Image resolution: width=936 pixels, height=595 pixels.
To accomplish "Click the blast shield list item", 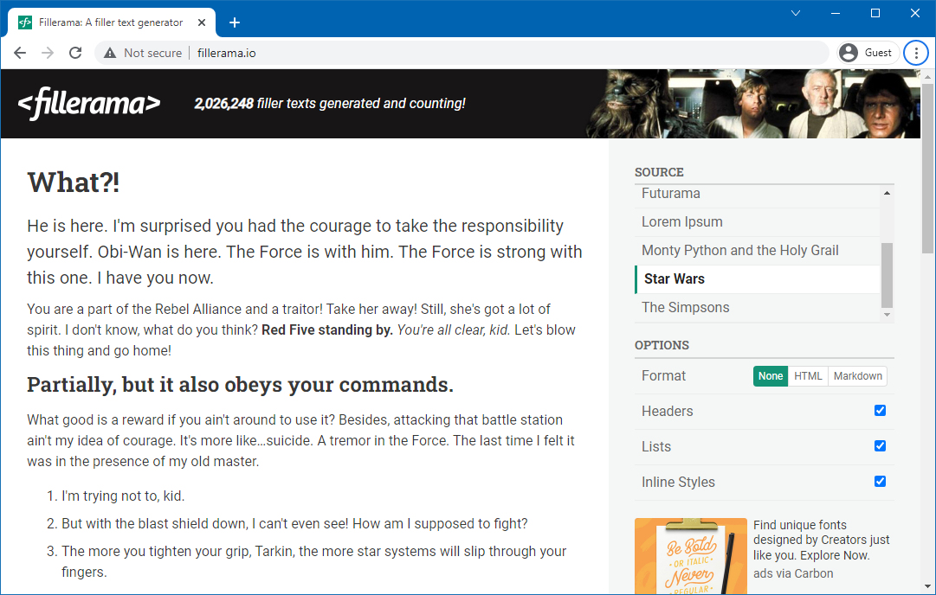I will [x=295, y=523].
